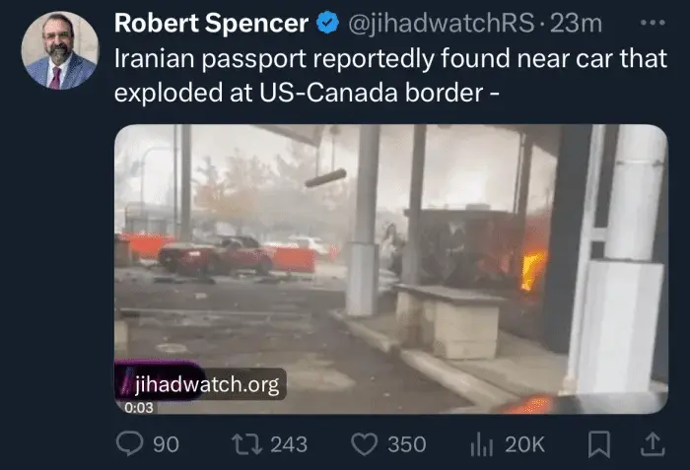690x470 pixels.
Task: Bookmark this tweet
Action: click(x=599, y=444)
